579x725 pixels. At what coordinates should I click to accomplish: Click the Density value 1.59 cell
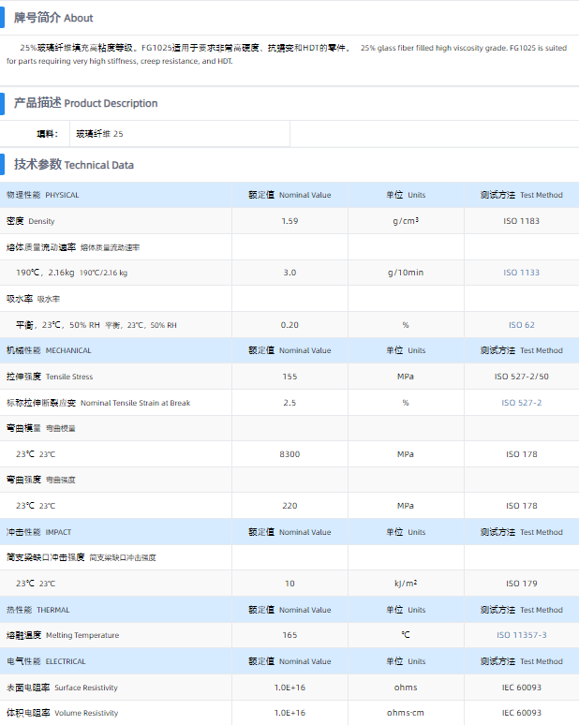[x=289, y=221]
